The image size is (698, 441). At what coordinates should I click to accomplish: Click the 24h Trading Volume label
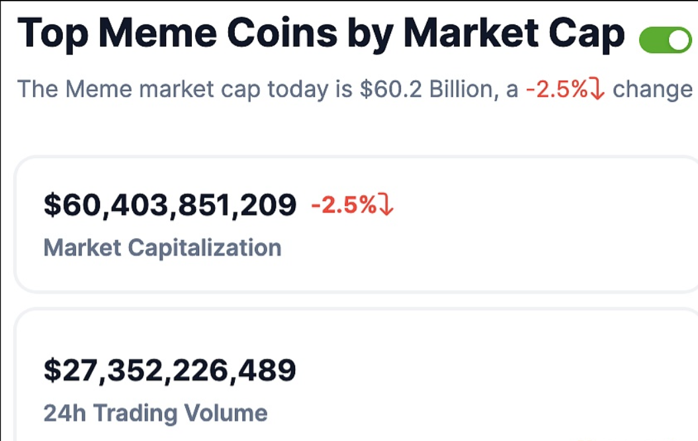pyautogui.click(x=155, y=413)
